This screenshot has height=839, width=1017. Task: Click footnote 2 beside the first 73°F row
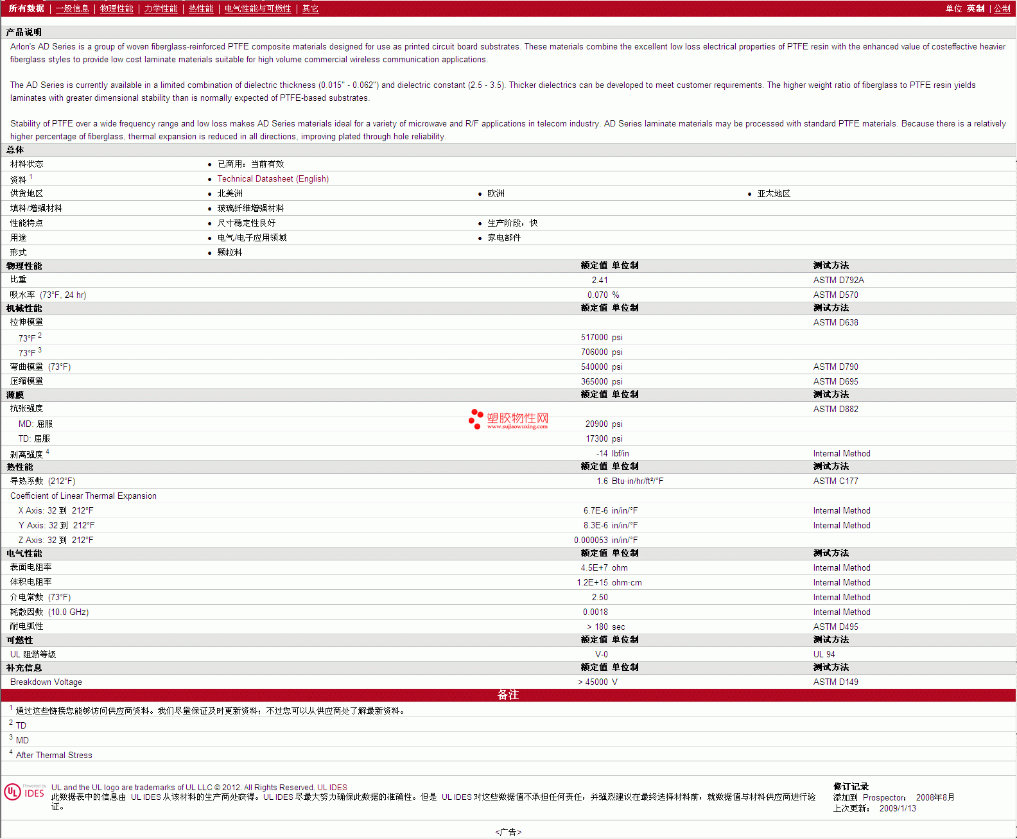(40, 335)
